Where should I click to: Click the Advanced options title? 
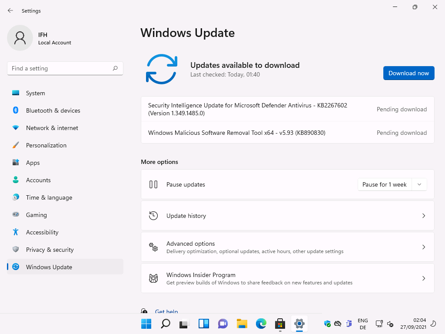[190, 244]
